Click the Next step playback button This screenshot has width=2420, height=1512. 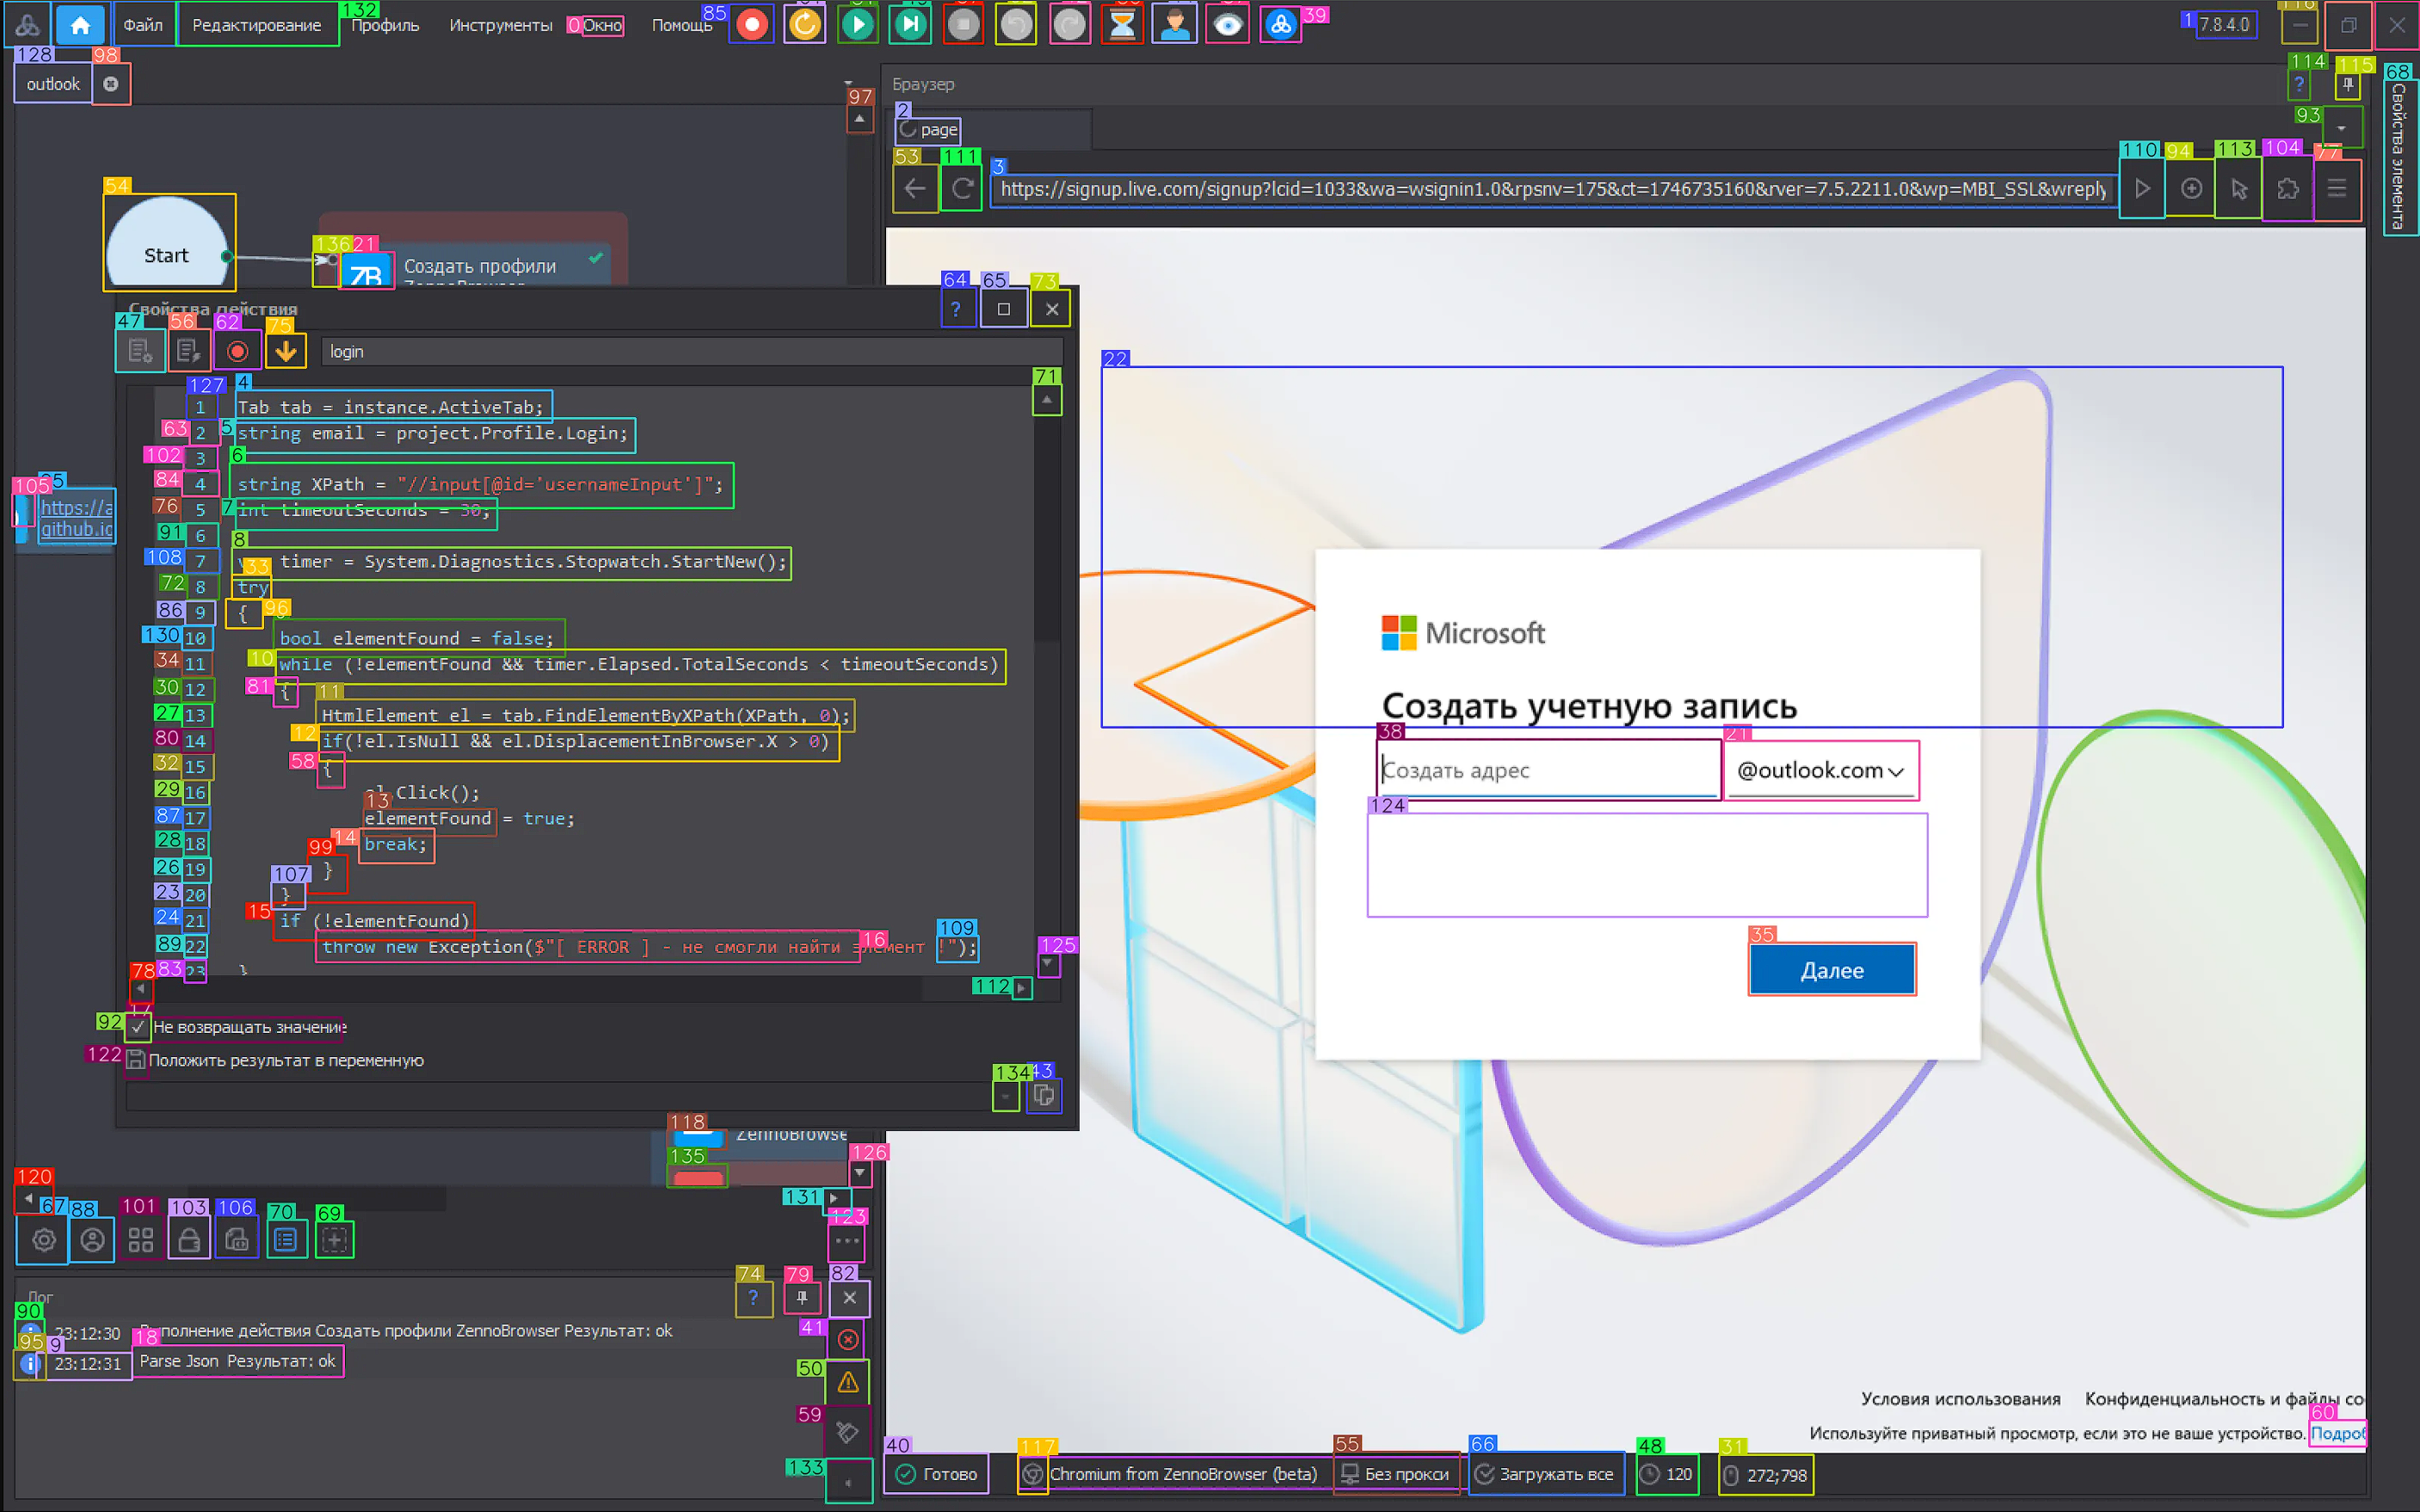(x=910, y=25)
